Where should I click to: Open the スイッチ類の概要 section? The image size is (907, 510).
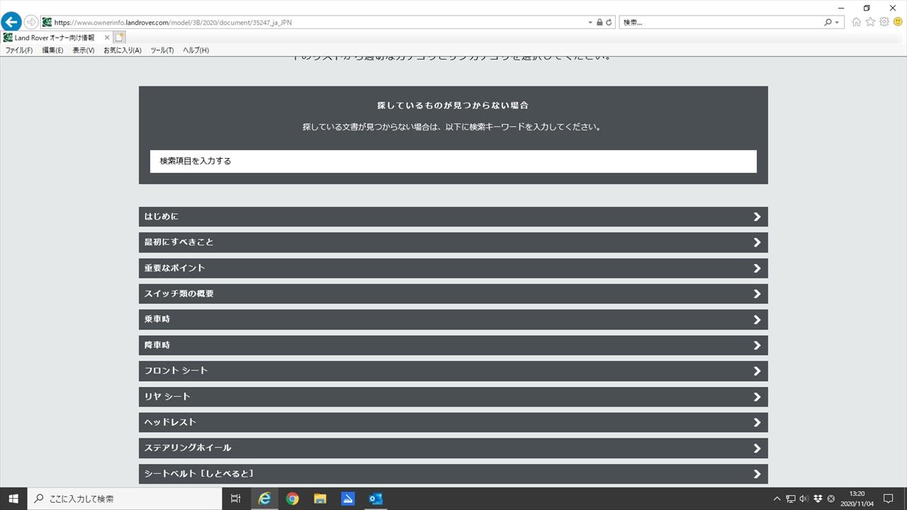(453, 293)
